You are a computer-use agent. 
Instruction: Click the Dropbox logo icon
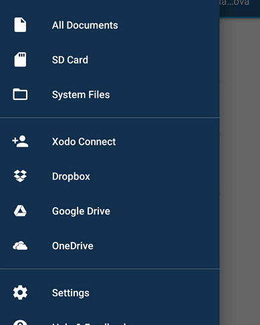pos(20,176)
